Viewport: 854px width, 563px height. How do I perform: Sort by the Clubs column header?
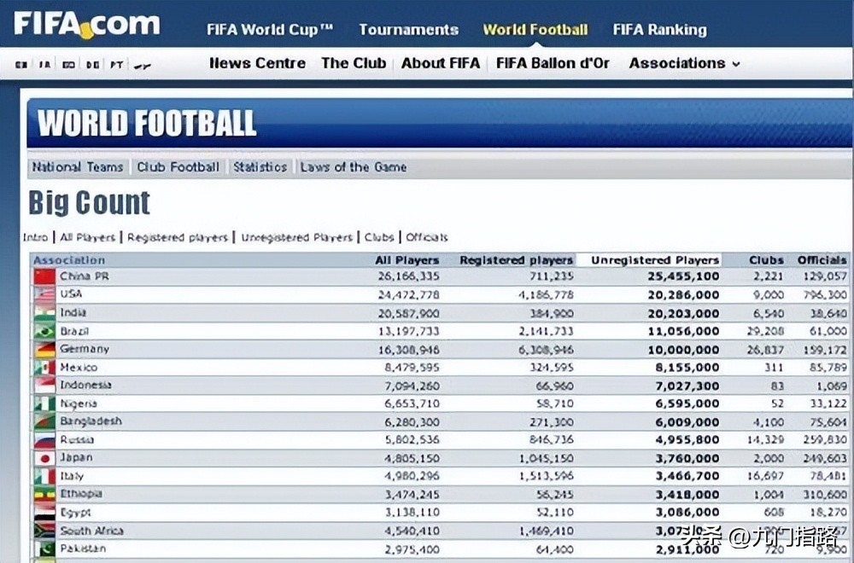point(766,260)
